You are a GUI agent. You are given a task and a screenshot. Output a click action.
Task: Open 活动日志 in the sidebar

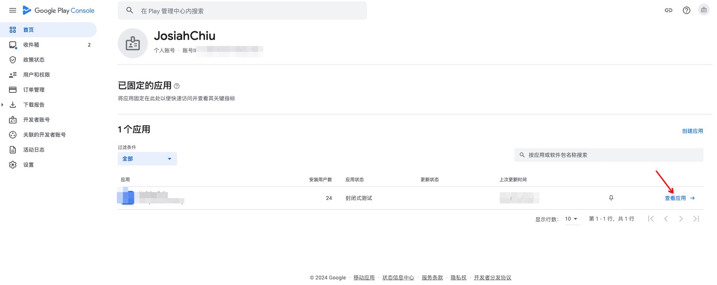pyautogui.click(x=48, y=150)
